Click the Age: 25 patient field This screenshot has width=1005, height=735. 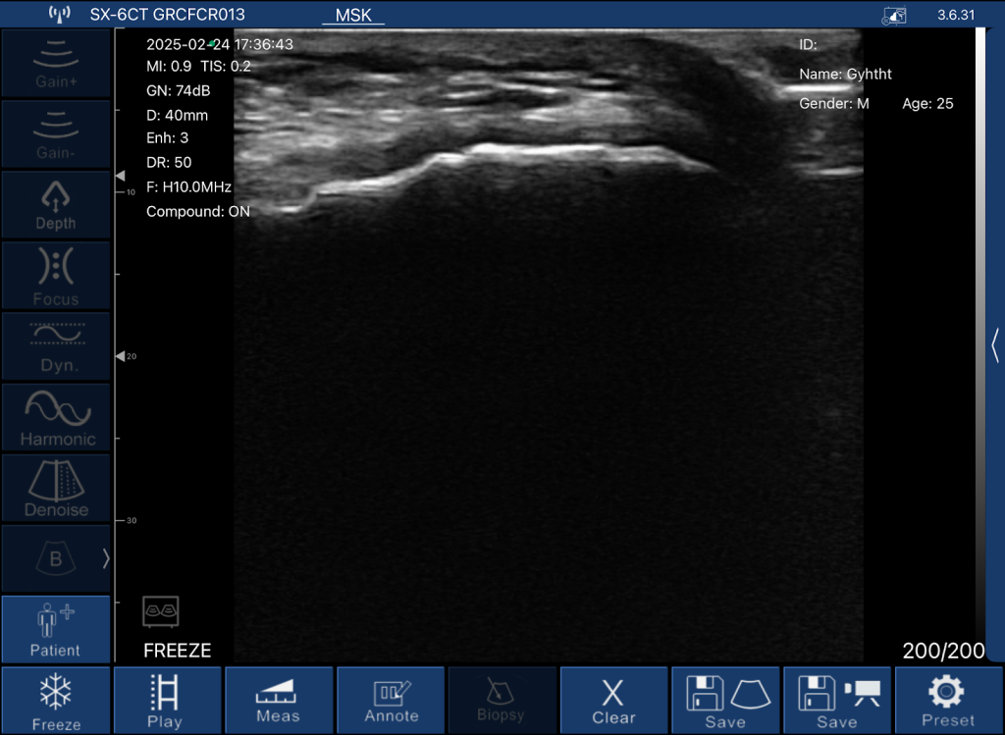coord(927,104)
